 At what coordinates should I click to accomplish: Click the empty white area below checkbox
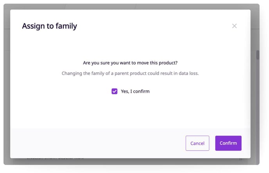130,112
